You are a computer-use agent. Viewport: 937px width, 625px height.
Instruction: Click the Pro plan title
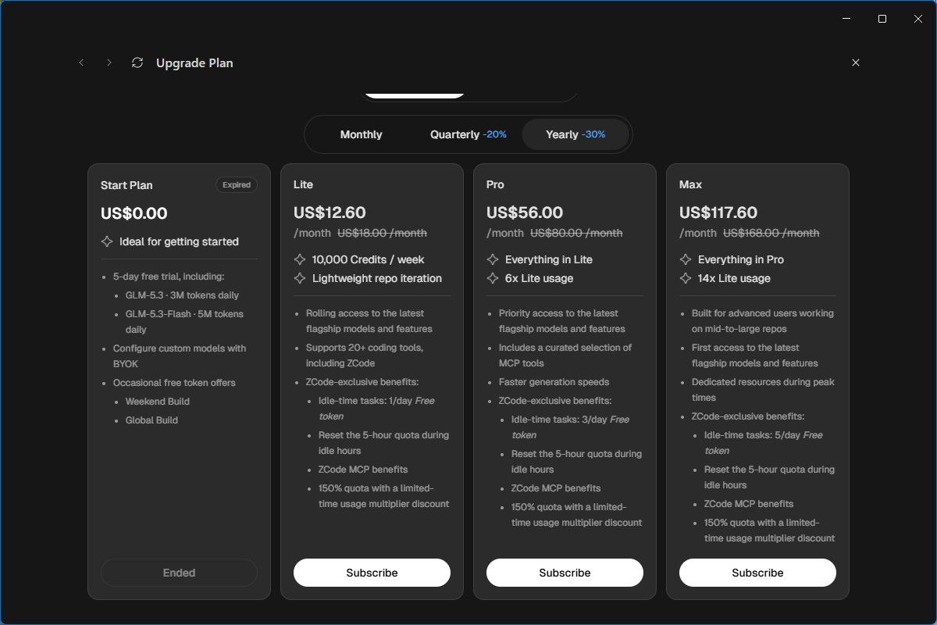pos(495,184)
